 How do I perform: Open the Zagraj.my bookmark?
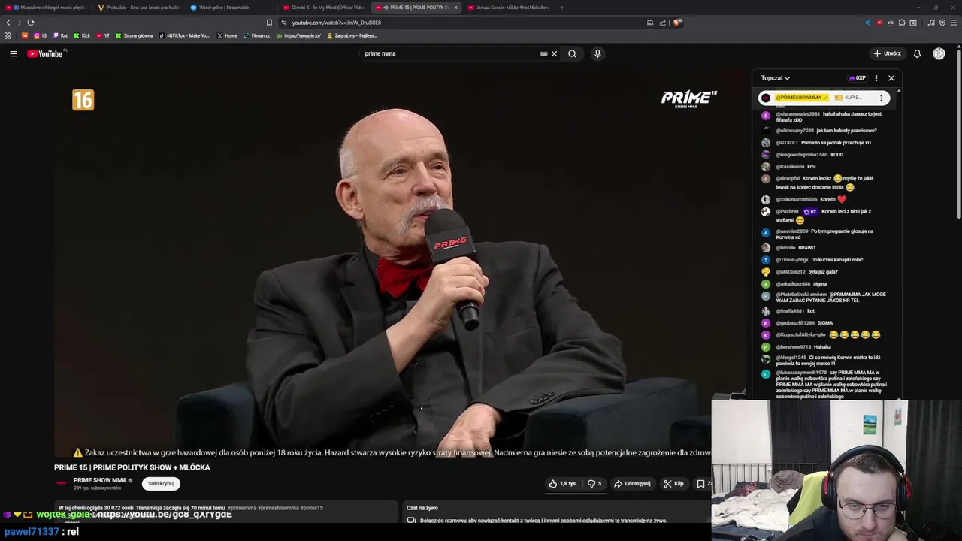[x=352, y=35]
